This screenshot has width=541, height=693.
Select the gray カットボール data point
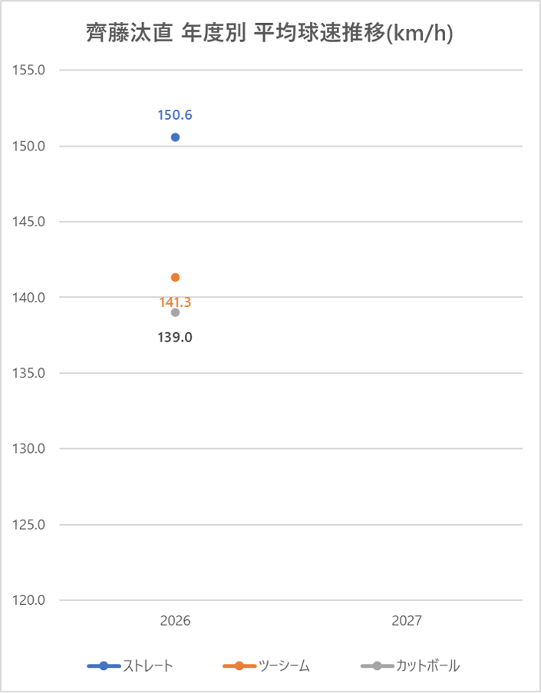[175, 312]
